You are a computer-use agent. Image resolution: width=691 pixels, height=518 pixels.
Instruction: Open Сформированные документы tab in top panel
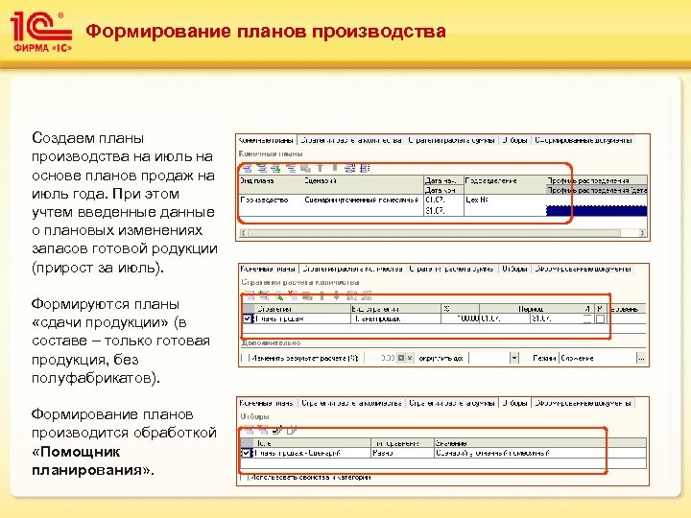tap(584, 140)
